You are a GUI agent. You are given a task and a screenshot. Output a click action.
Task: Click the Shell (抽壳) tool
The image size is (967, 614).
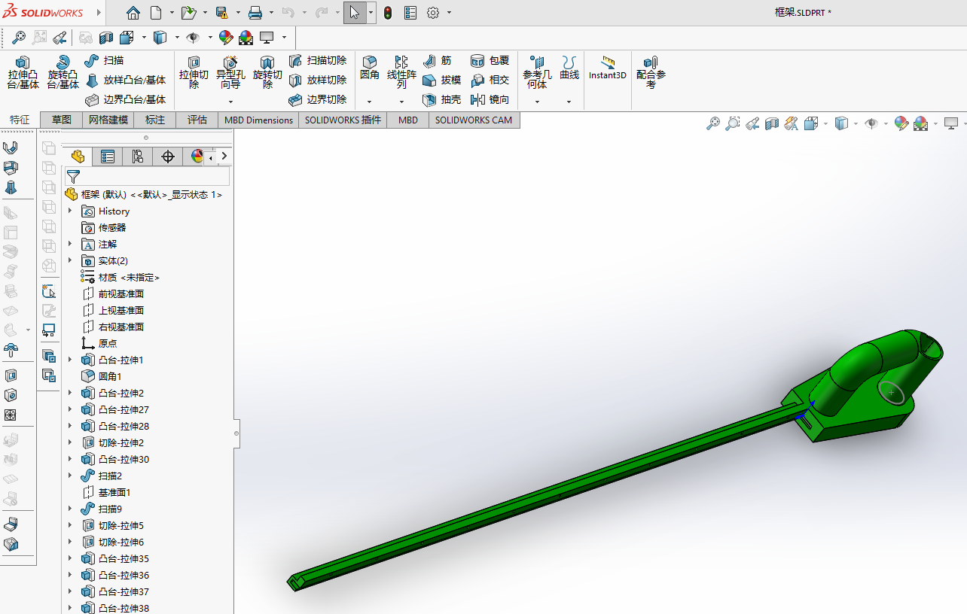441,100
